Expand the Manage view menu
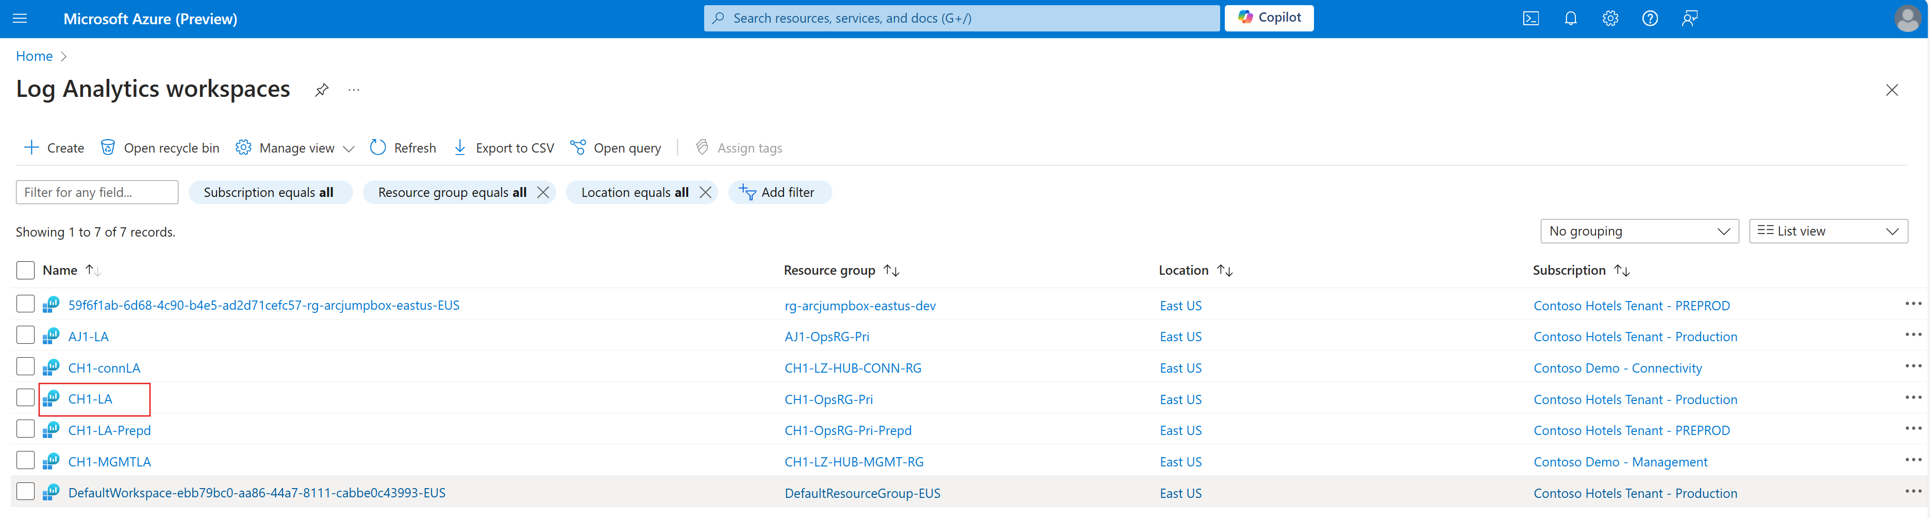Image resolution: width=1930 pixels, height=518 pixels. pyautogui.click(x=295, y=148)
